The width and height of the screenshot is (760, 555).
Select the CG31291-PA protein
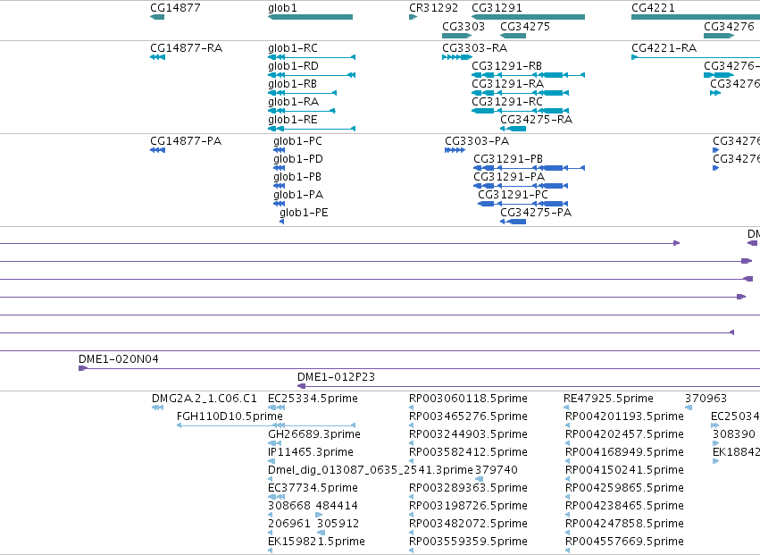521,186
